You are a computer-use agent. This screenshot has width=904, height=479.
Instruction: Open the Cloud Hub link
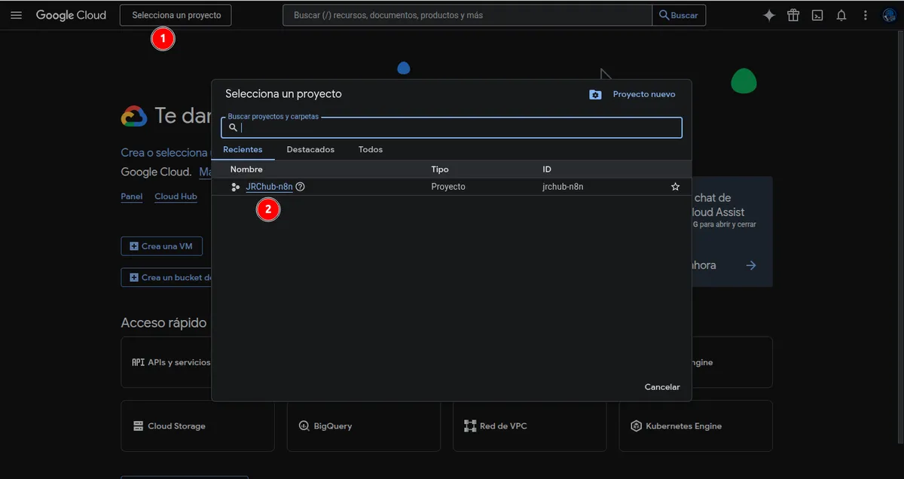(176, 197)
